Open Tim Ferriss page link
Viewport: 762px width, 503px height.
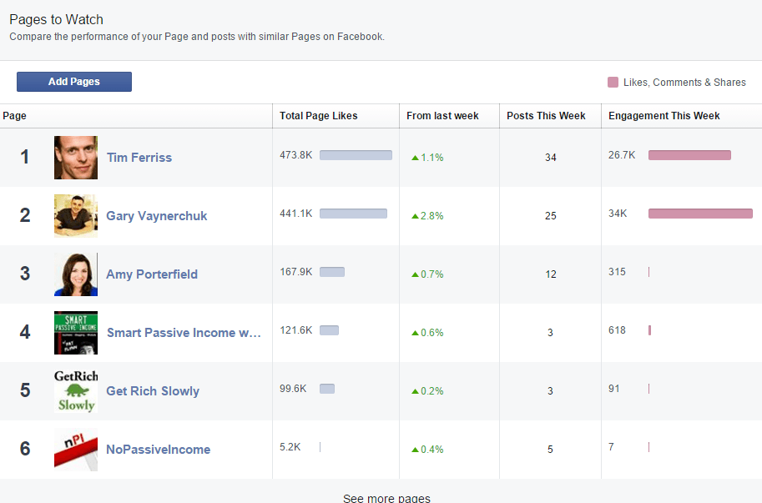[139, 158]
